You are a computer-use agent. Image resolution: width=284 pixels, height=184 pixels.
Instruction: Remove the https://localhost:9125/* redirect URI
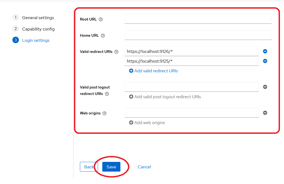tap(265, 61)
